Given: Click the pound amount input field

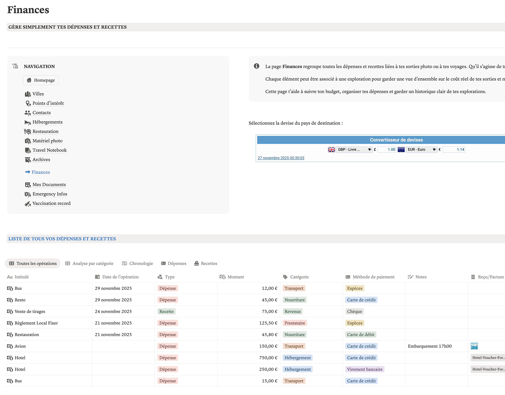Looking at the screenshot, I should point(387,150).
